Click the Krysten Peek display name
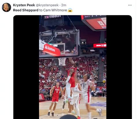 click(24, 5)
